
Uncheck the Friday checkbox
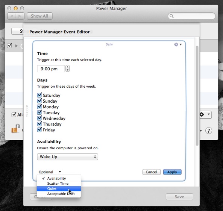click(x=39, y=130)
